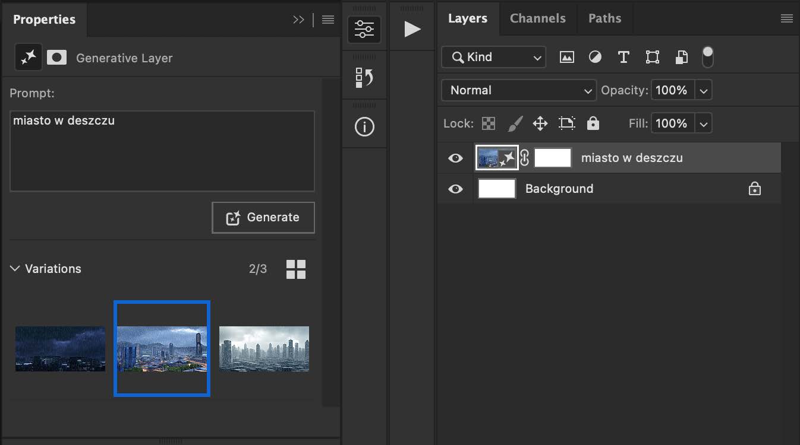Click the adjustment layer filter icon
Viewport: 800px width, 445px height.
595,57
